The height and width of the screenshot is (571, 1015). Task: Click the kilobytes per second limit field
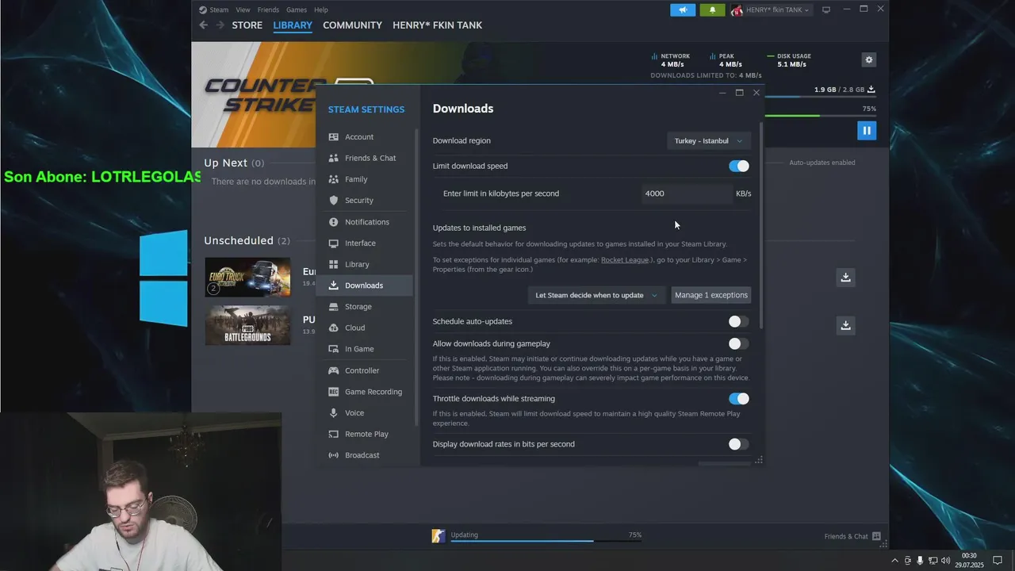(687, 194)
